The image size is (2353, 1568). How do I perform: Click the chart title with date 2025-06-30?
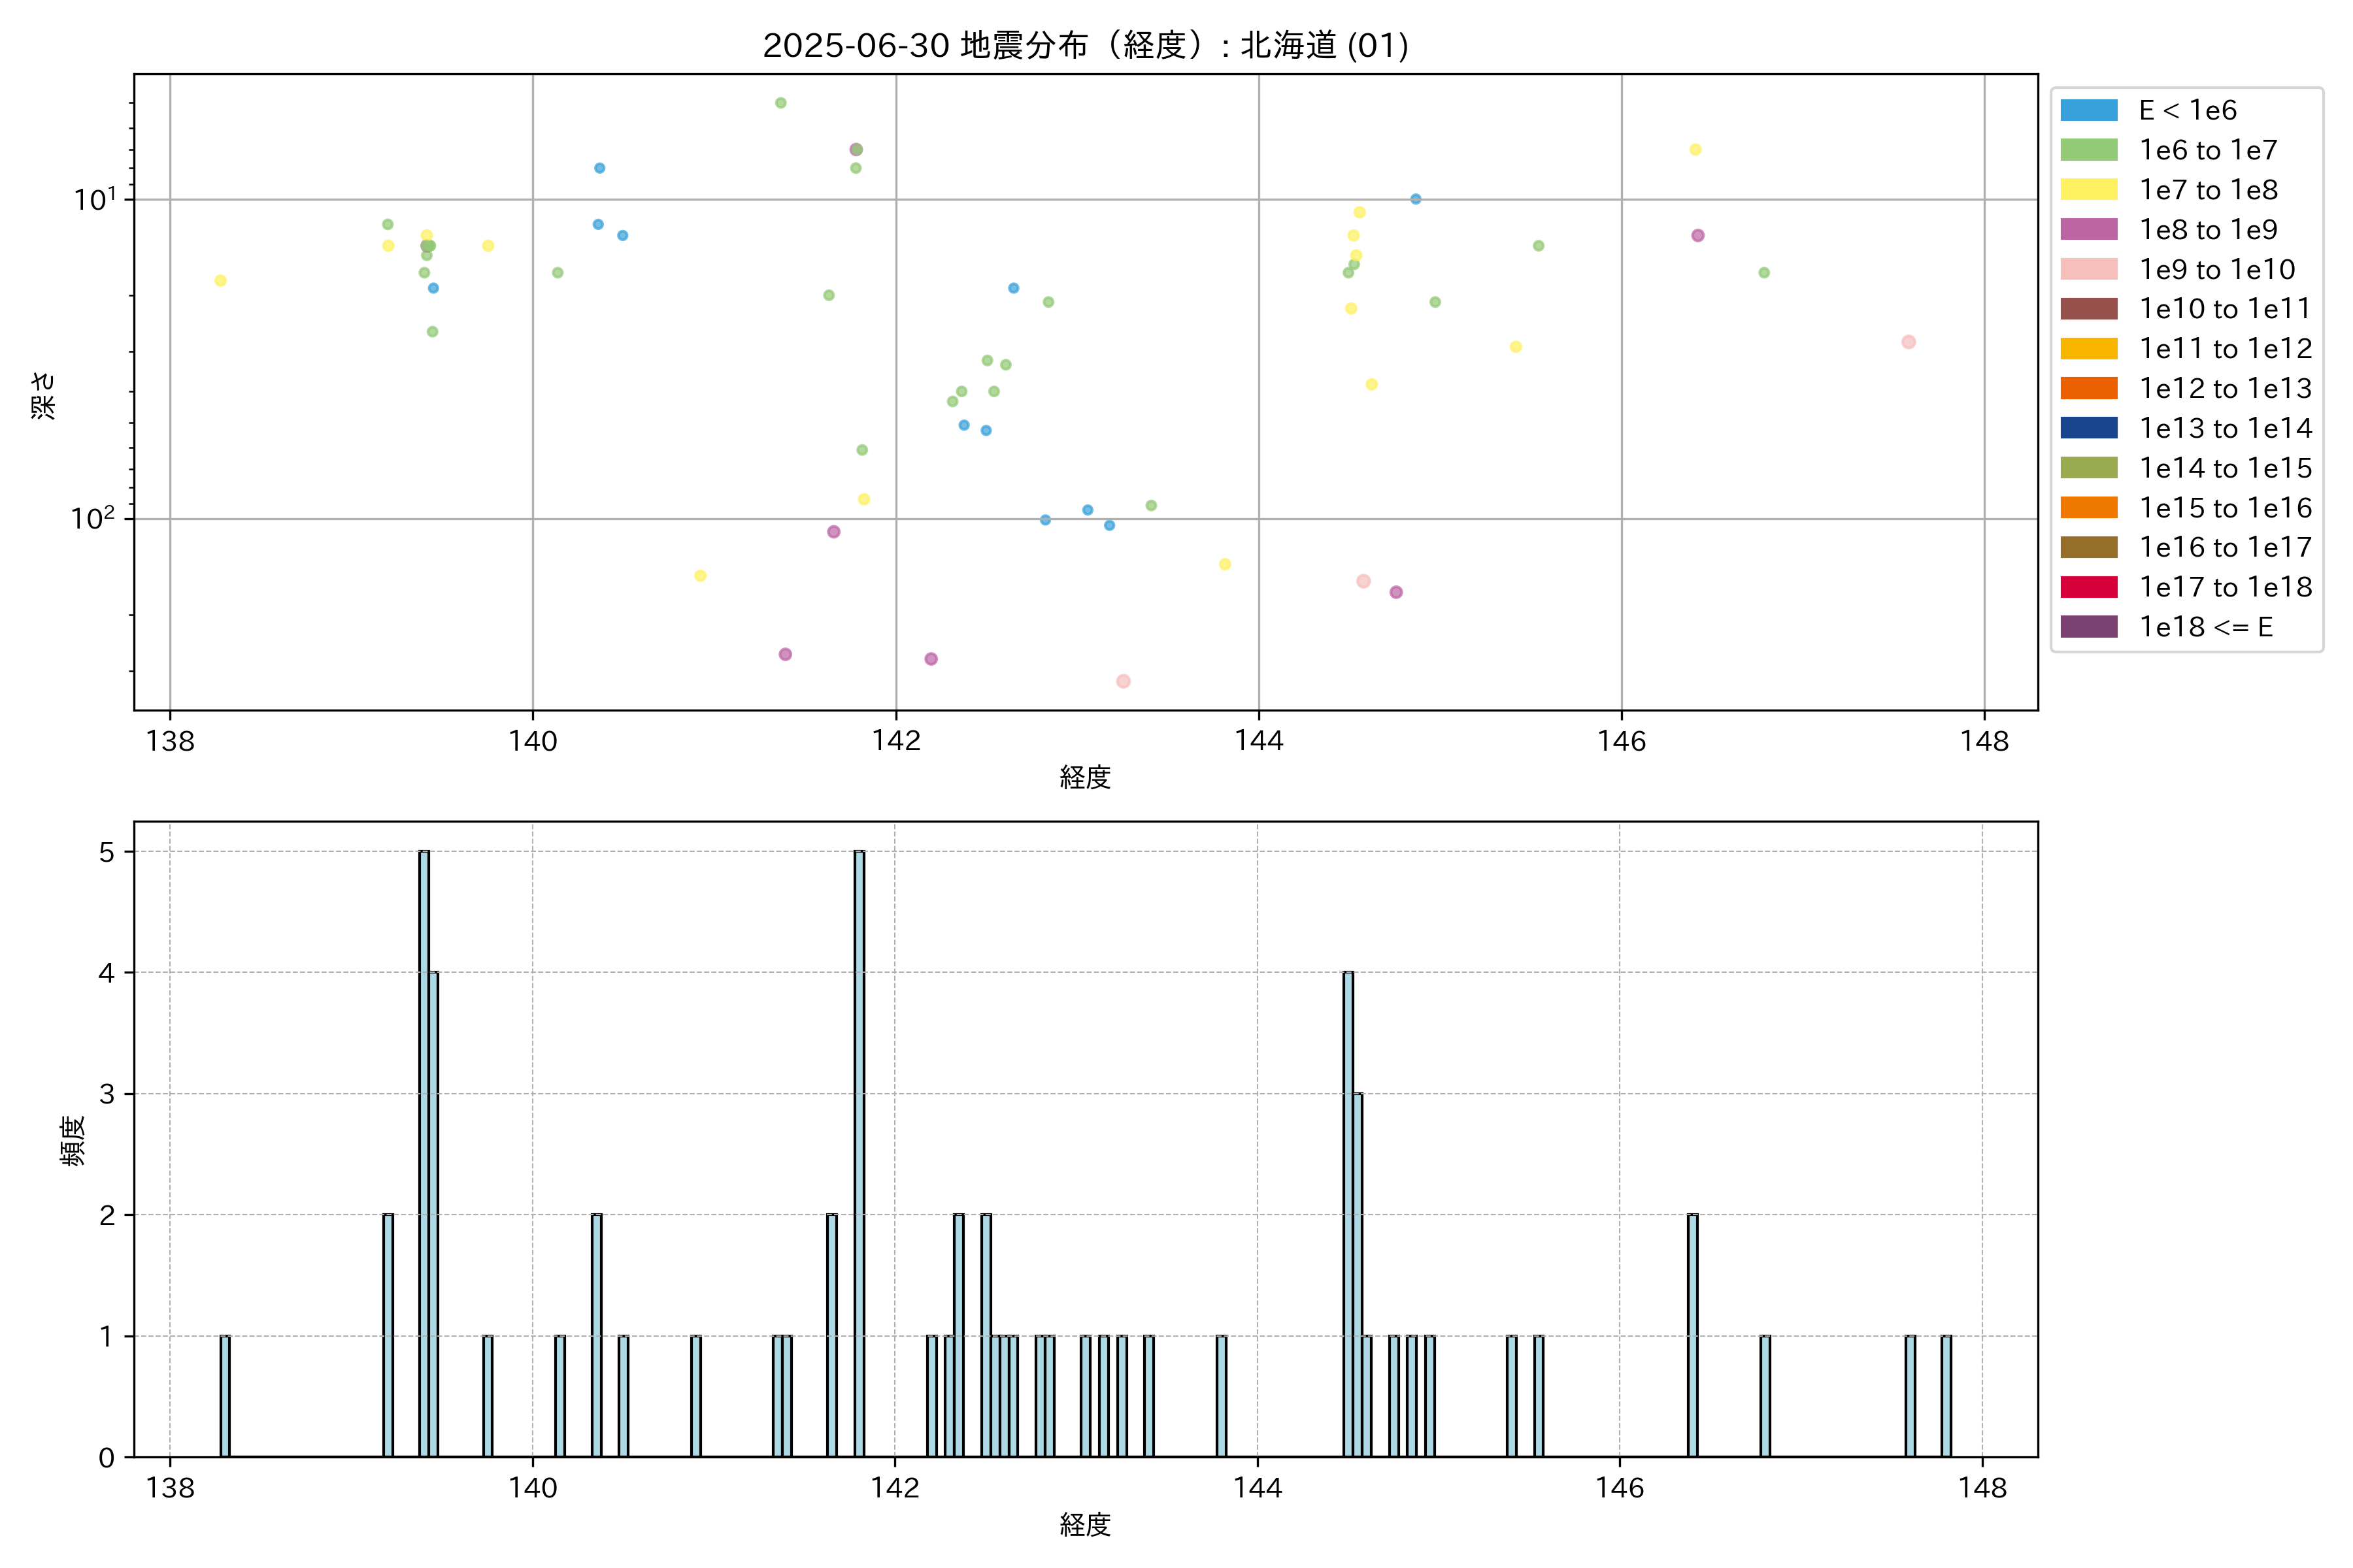(x=1086, y=45)
